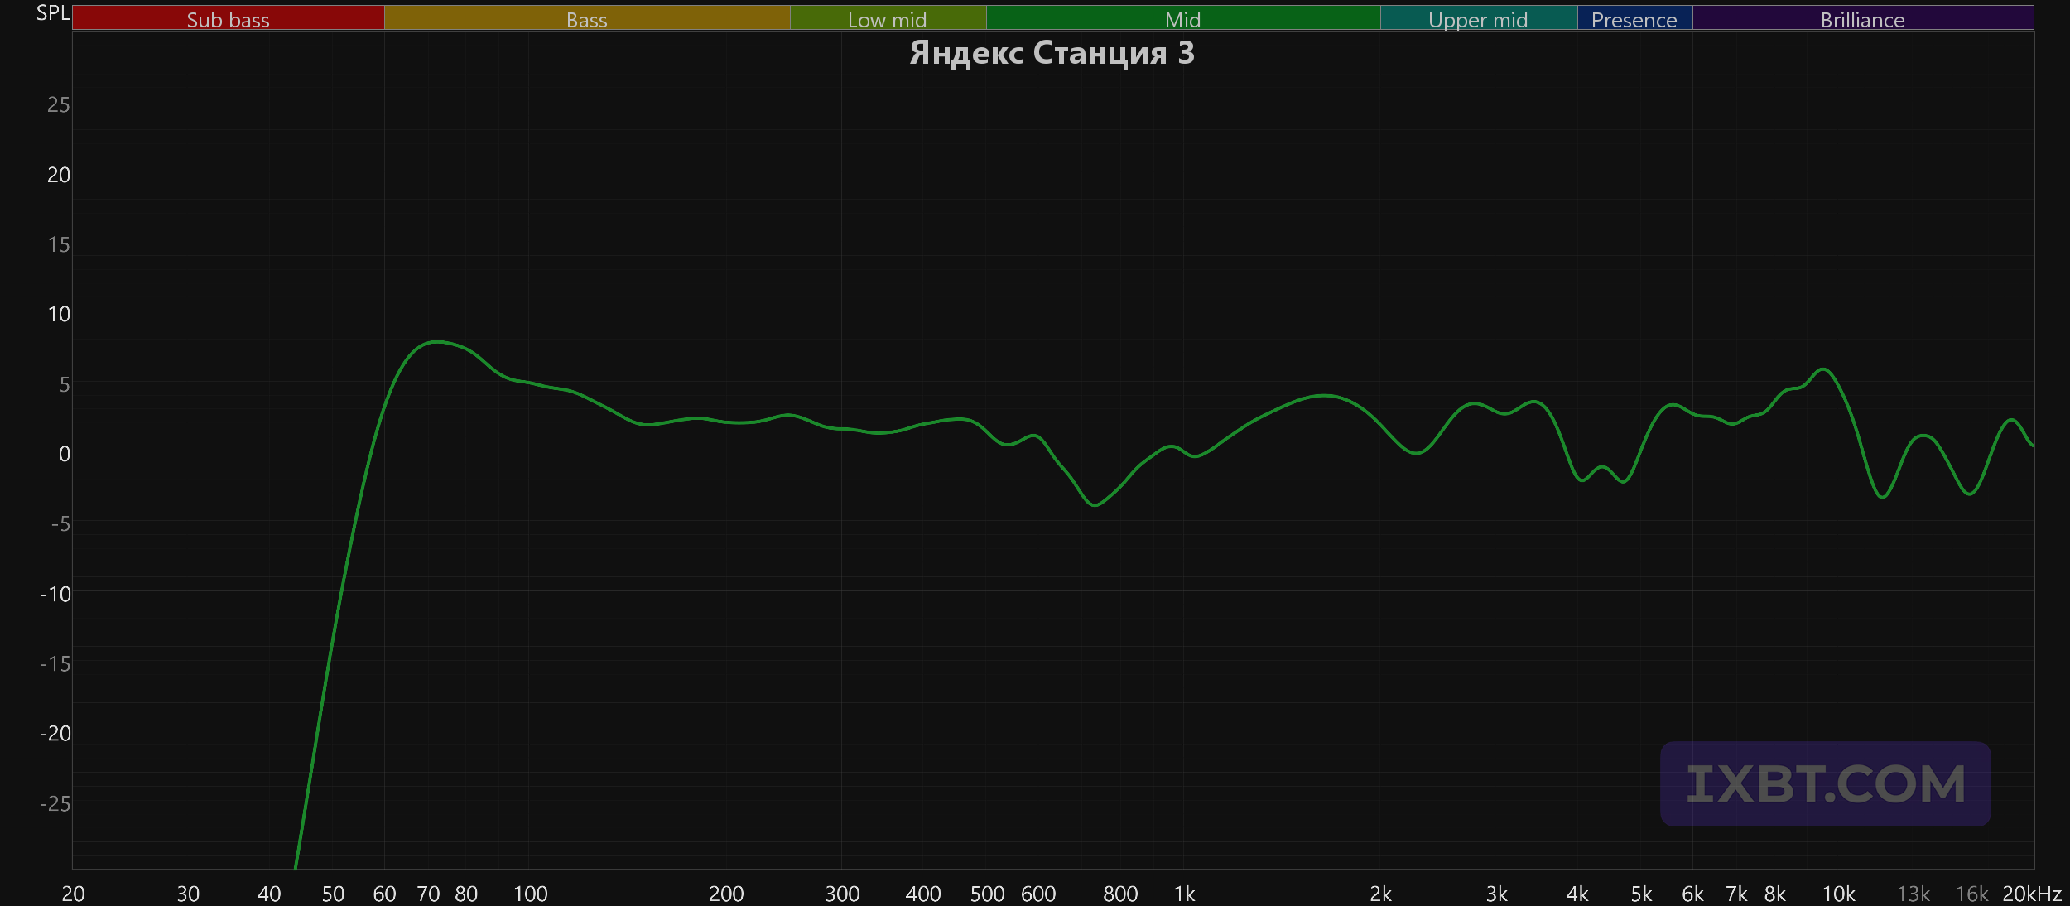The width and height of the screenshot is (2070, 906).
Task: Click the -25 dB axis value
Action: click(55, 803)
